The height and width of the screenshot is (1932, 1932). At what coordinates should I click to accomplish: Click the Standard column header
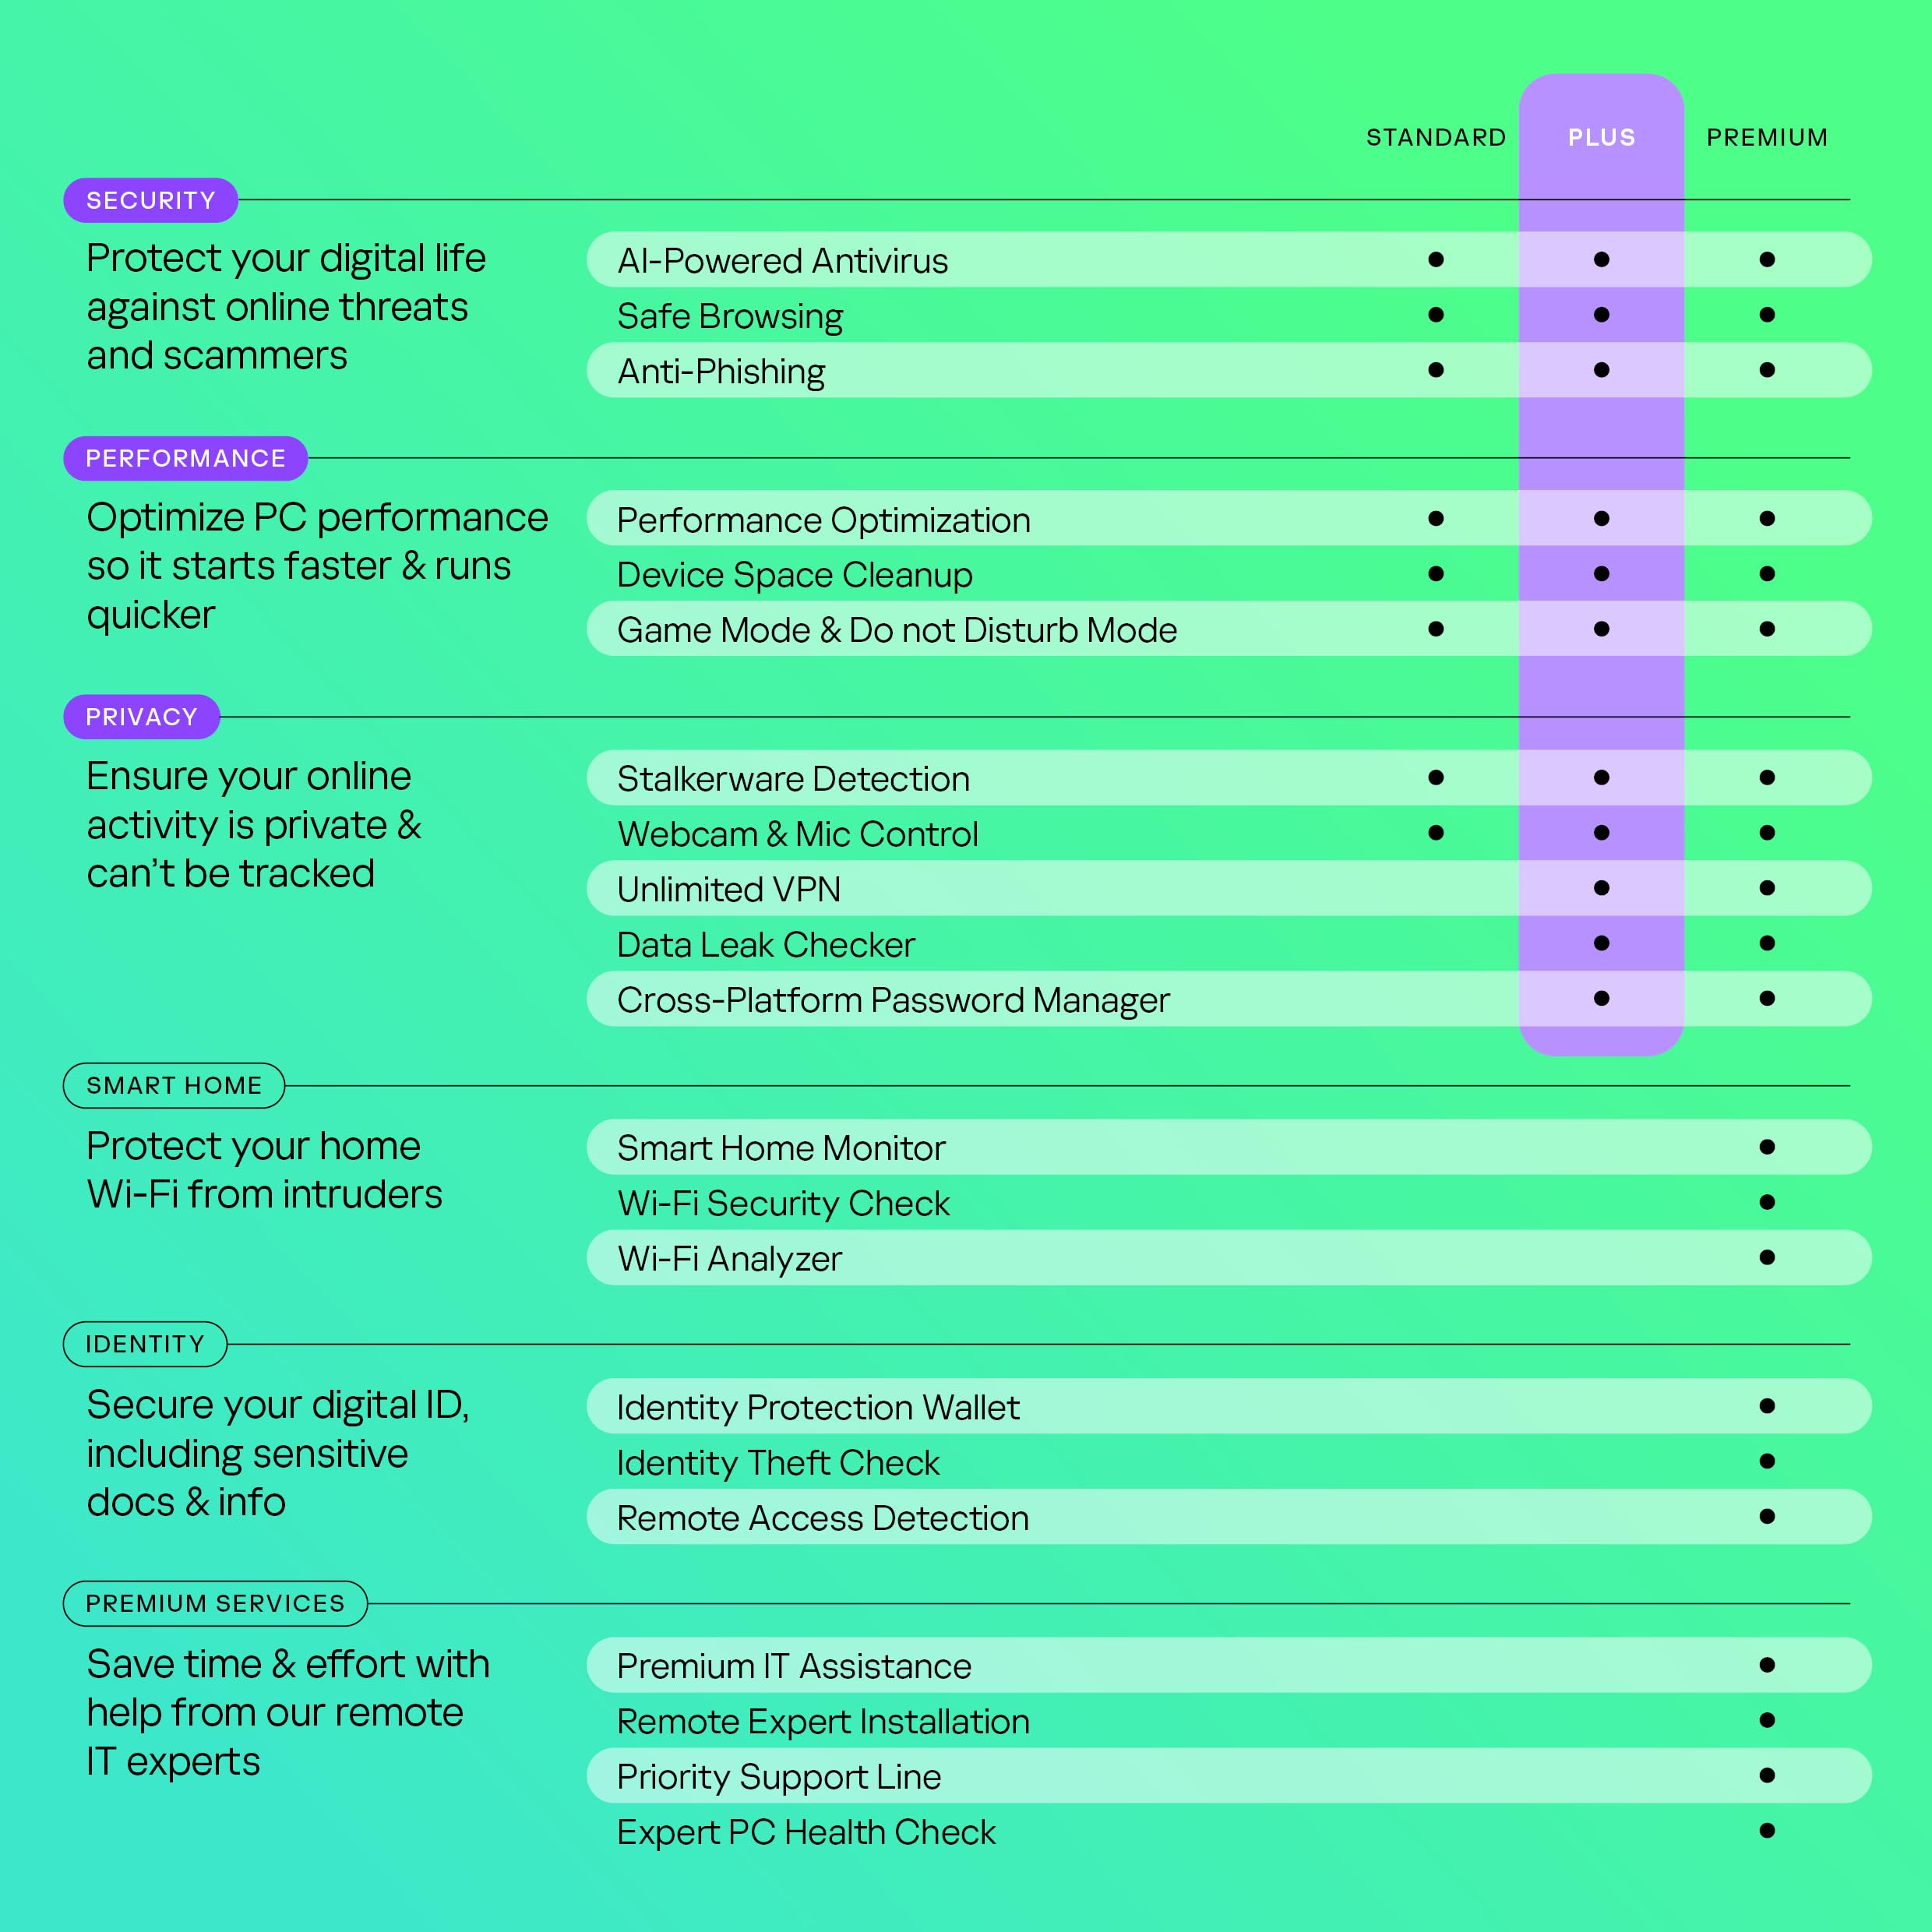(1435, 137)
